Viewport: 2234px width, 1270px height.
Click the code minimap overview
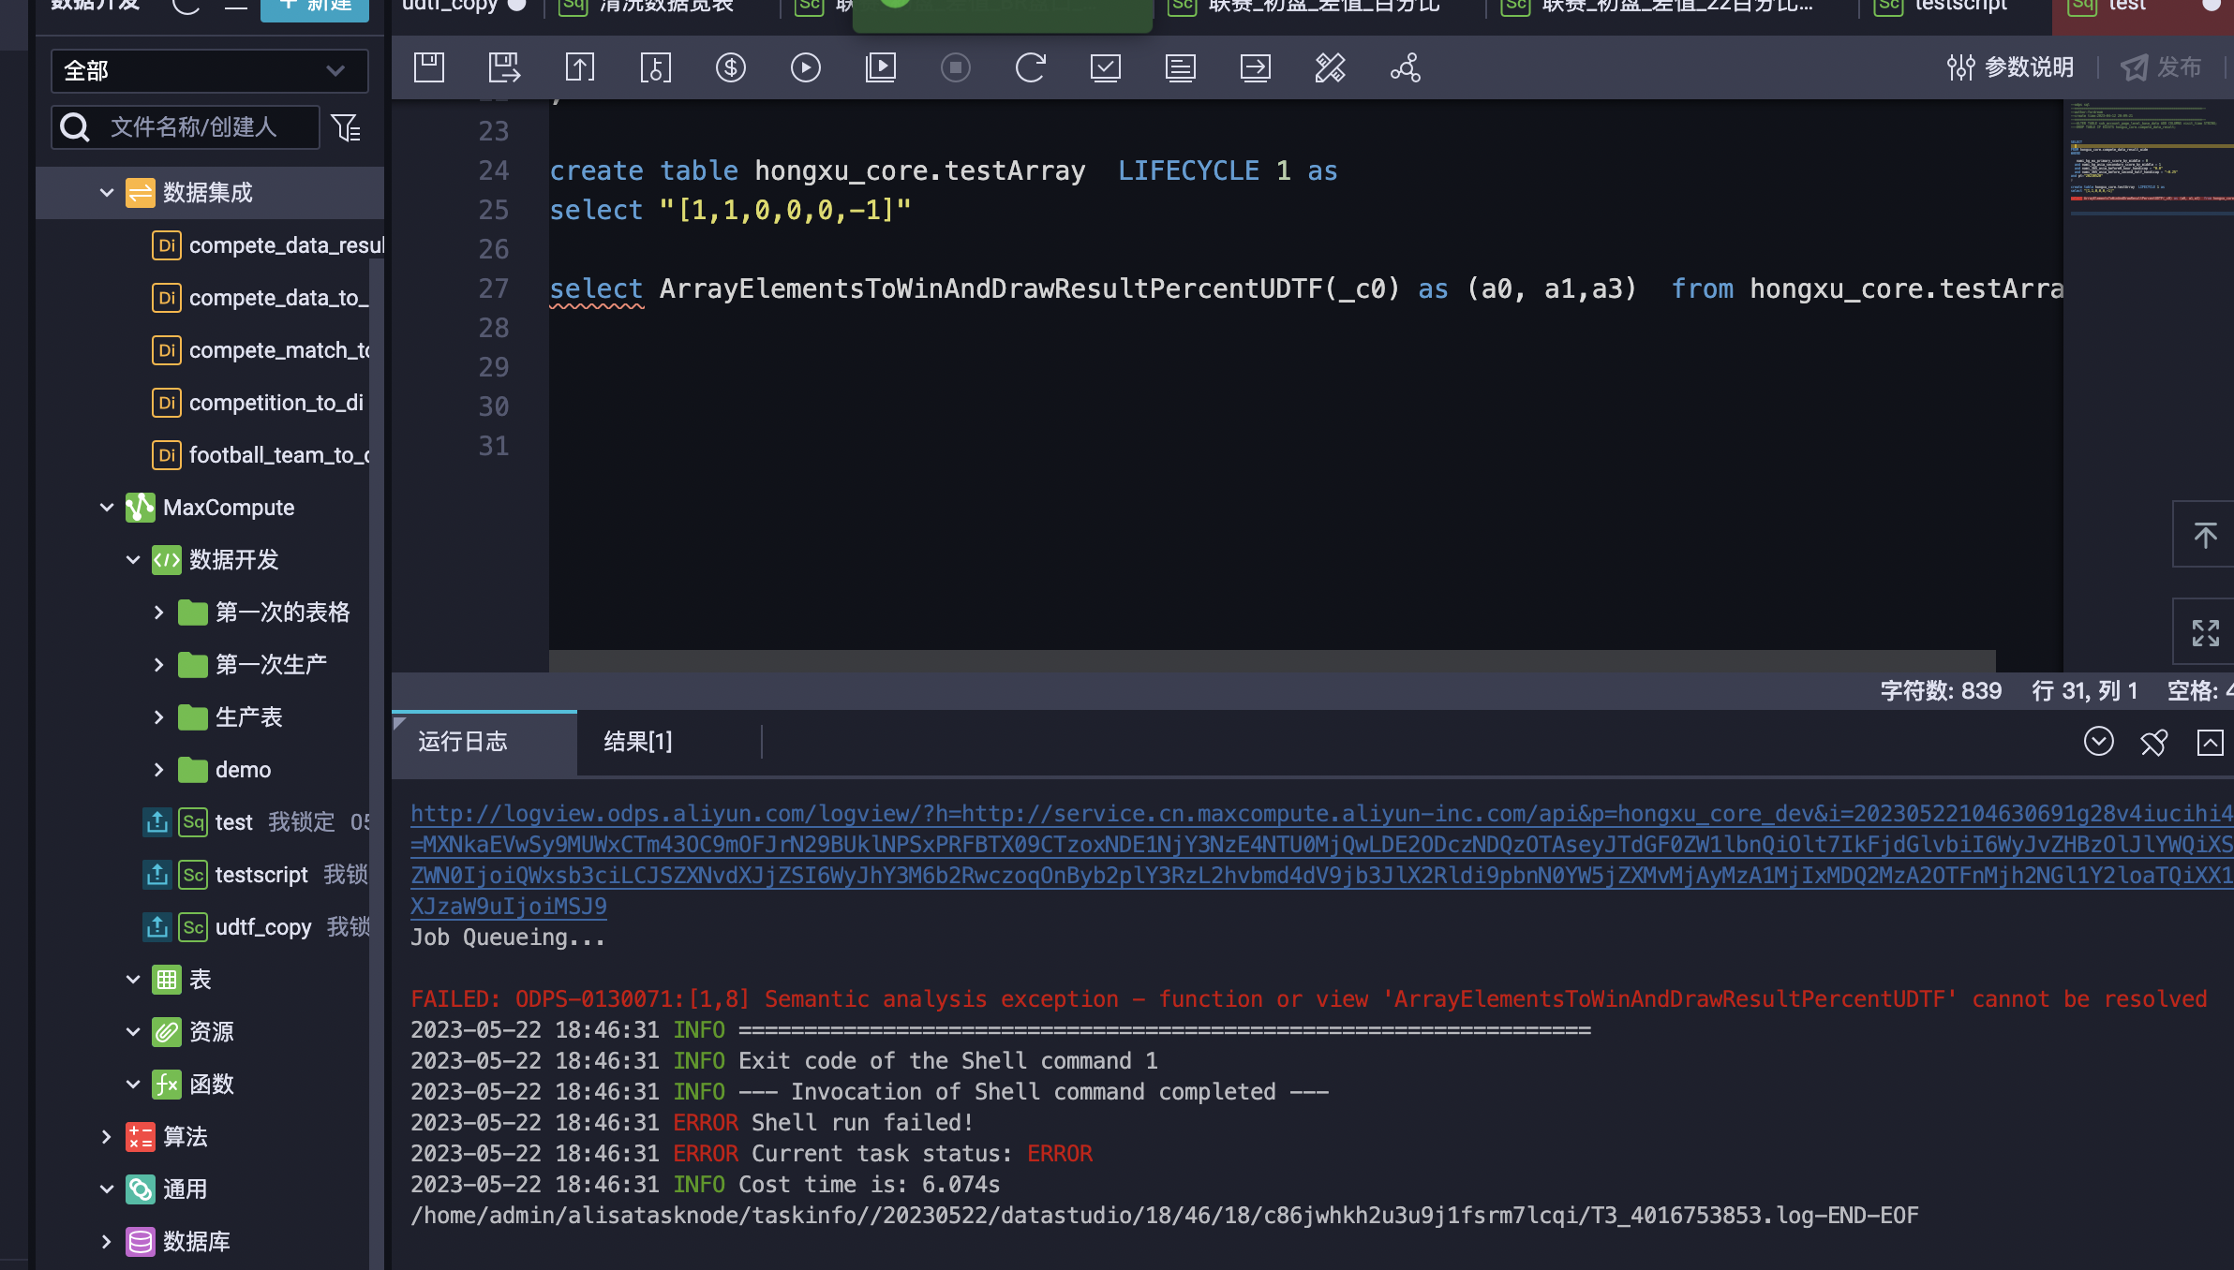point(2150,159)
